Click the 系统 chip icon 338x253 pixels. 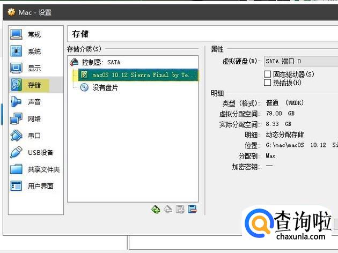pyautogui.click(x=16, y=51)
